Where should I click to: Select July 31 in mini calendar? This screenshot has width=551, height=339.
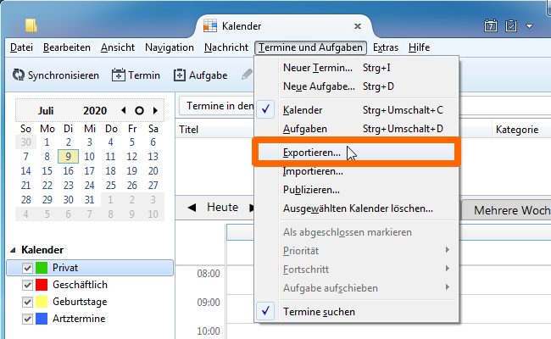(89, 200)
